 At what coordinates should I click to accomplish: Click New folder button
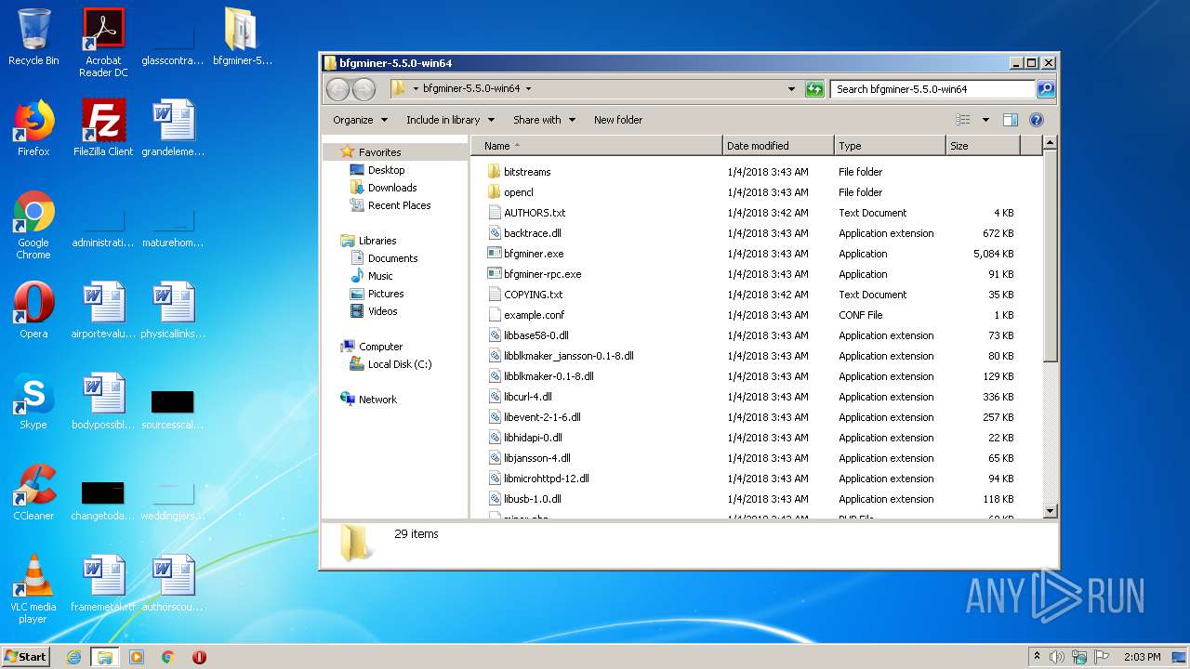pyautogui.click(x=618, y=120)
